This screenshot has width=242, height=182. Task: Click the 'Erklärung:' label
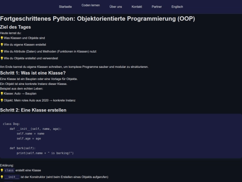tap(7, 165)
